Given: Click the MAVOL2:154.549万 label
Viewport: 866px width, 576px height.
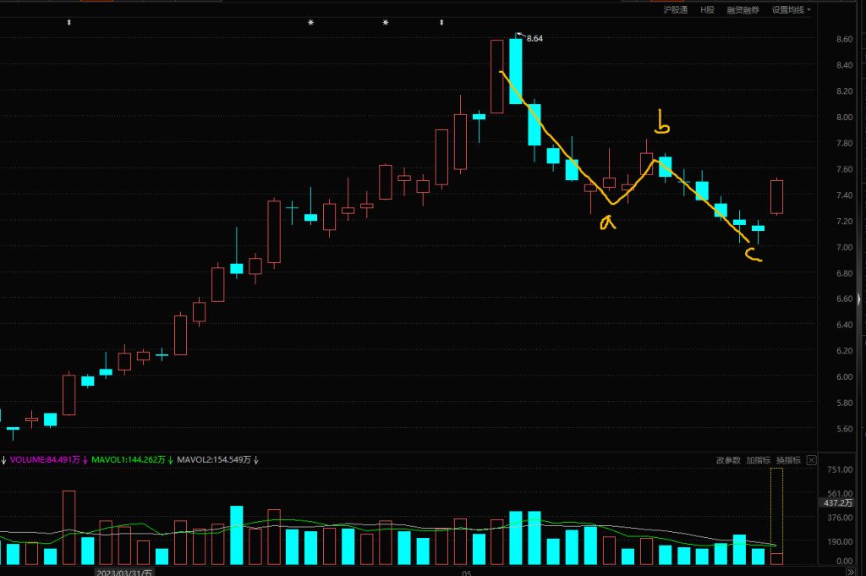Looking at the screenshot, I should coord(214,459).
